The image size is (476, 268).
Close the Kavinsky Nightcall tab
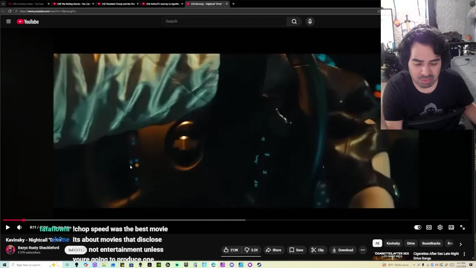click(226, 4)
